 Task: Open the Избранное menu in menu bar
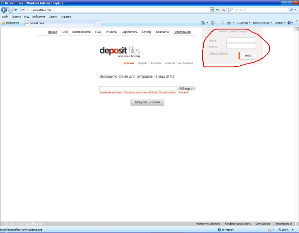[39, 16]
